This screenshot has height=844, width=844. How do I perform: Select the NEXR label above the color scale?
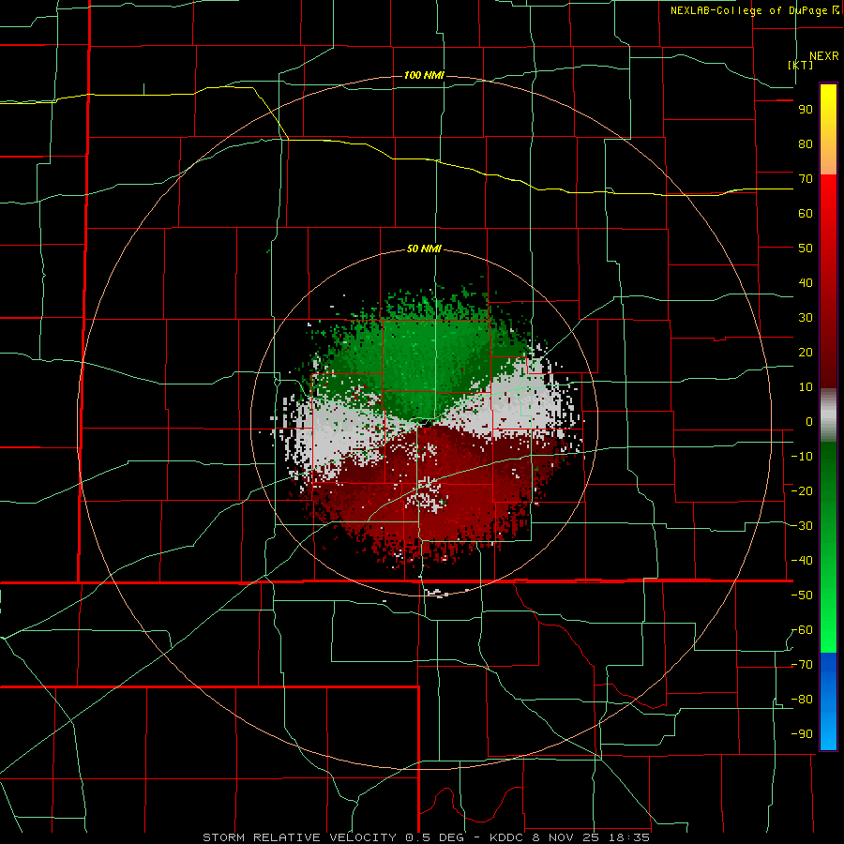click(823, 56)
